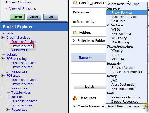Click the Exit button
The width and height of the screenshot is (149, 113).
click(x=51, y=17)
